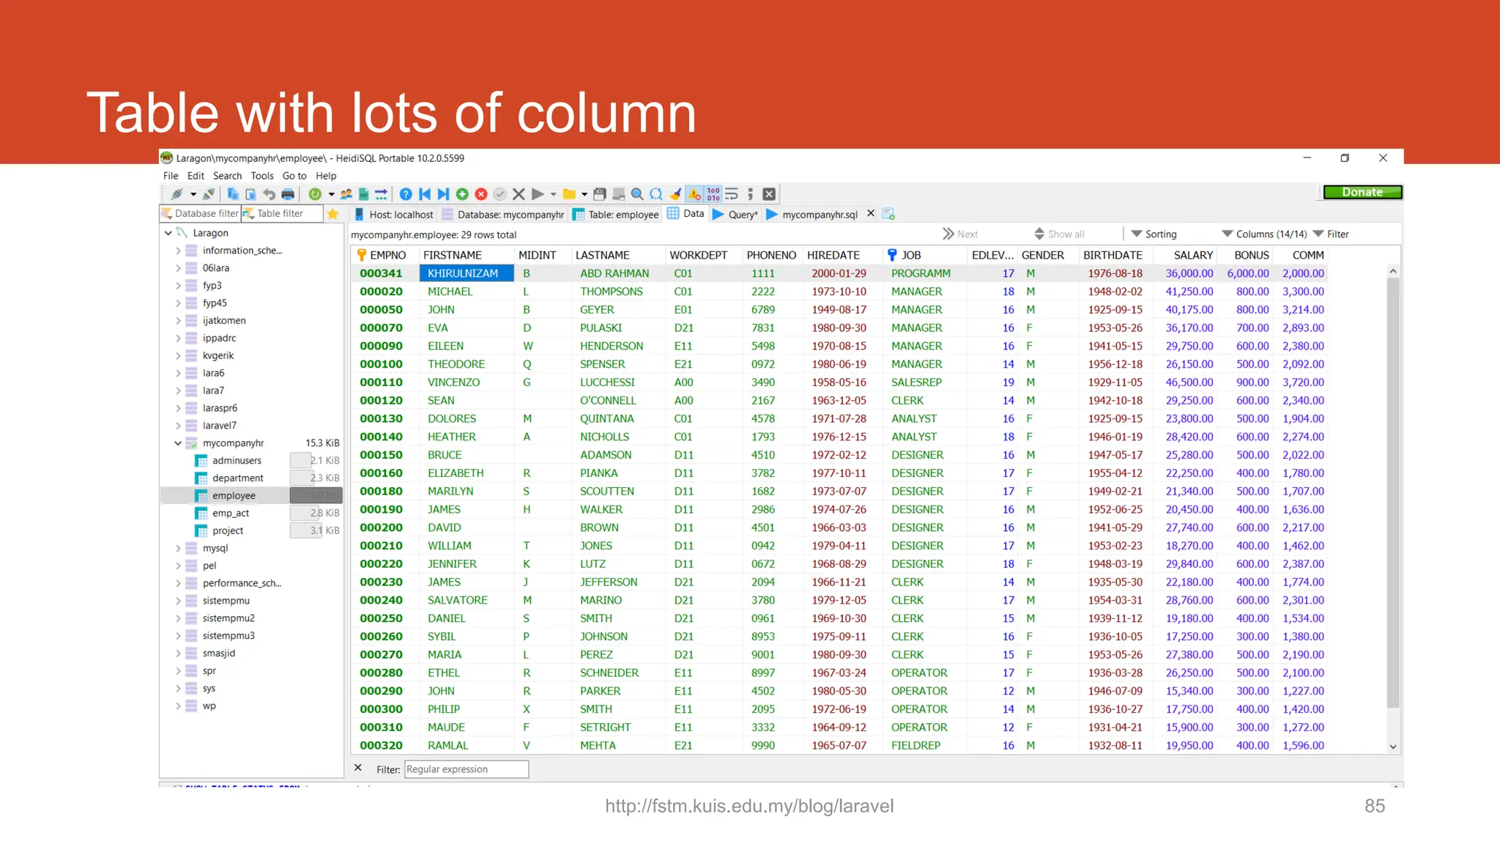Open the run query dropdown arrow
1500x844 pixels.
(553, 194)
